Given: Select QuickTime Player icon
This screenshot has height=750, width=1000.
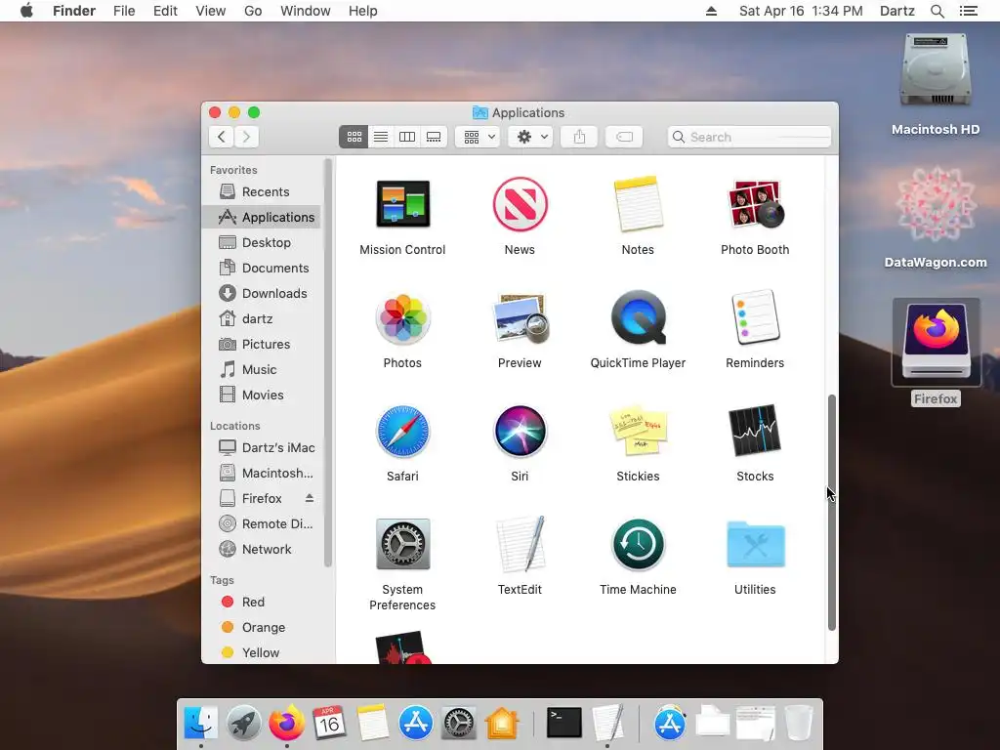Looking at the screenshot, I should (x=638, y=317).
